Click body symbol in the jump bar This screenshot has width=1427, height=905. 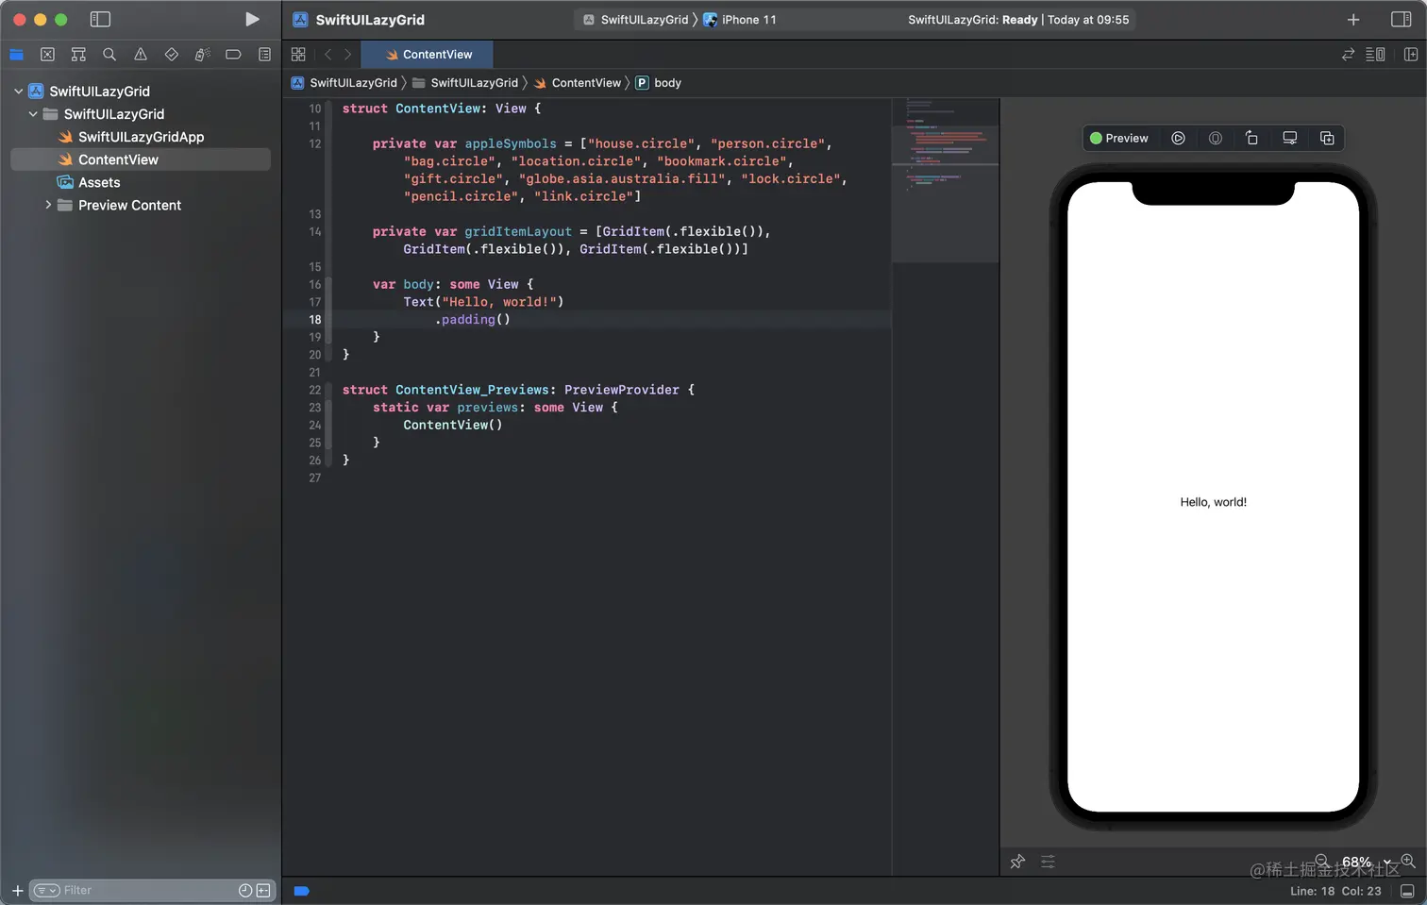tap(659, 83)
